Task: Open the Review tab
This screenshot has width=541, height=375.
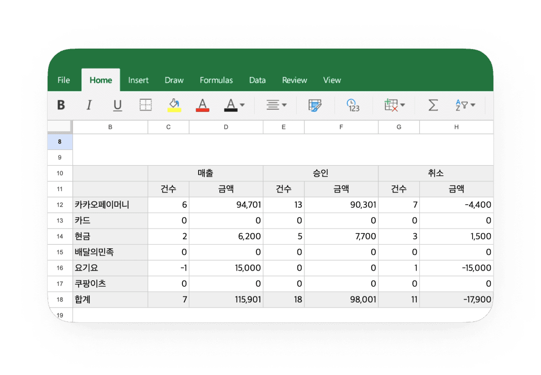Action: [x=294, y=80]
